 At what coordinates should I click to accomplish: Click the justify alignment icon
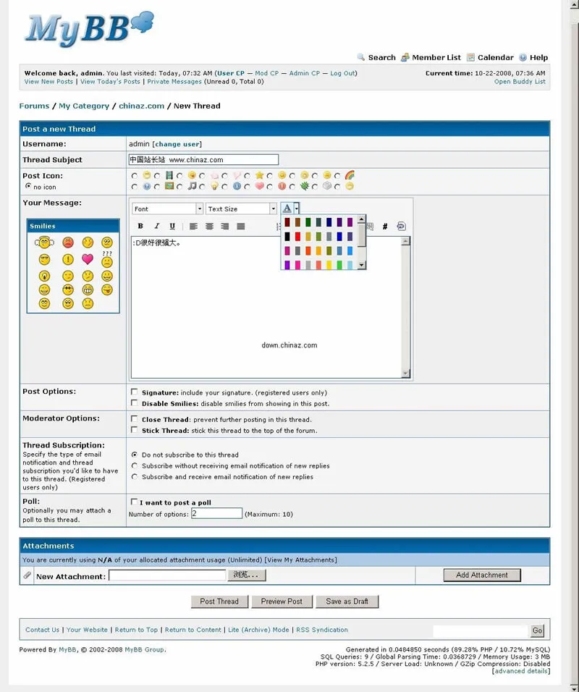click(x=241, y=227)
